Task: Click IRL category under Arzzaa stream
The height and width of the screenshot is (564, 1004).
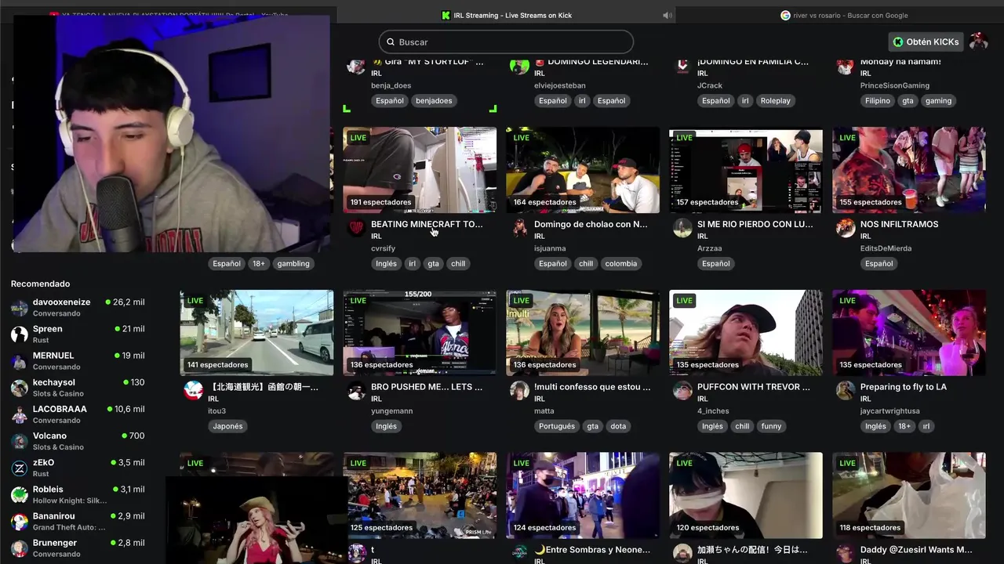Action: (x=702, y=236)
